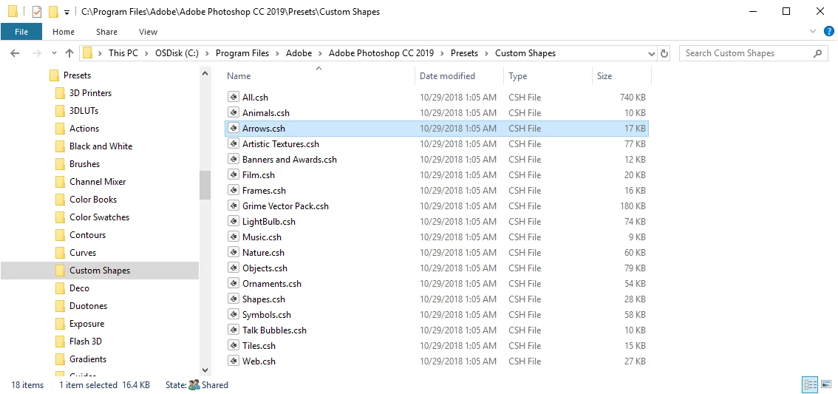Screen dimensions: 838x394
Task: Jump to Adobe Photoshop CC 2019 breadcrumb
Action: coord(381,53)
